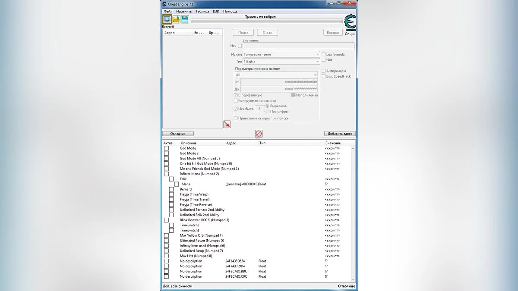This screenshot has height=291, width=518.
Task: Click the Описание column header
Action: pyautogui.click(x=188, y=143)
